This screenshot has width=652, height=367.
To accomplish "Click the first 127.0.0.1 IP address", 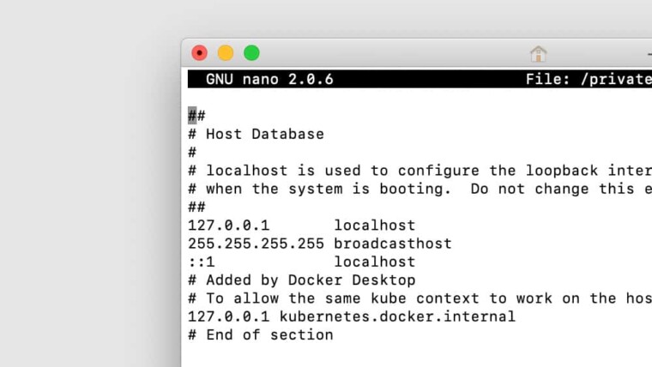I will [x=229, y=226].
